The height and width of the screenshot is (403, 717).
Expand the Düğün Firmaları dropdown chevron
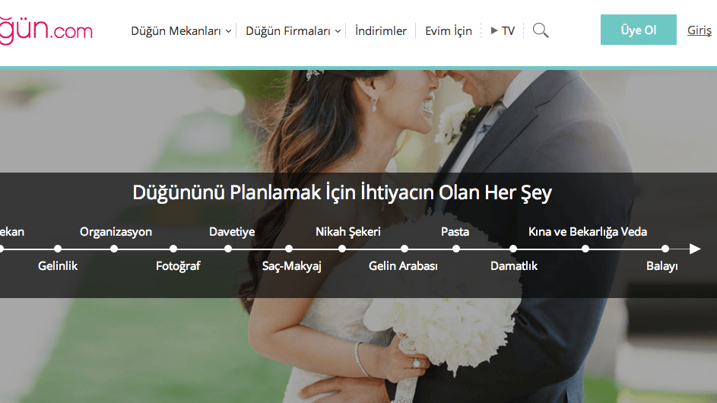pyautogui.click(x=338, y=32)
